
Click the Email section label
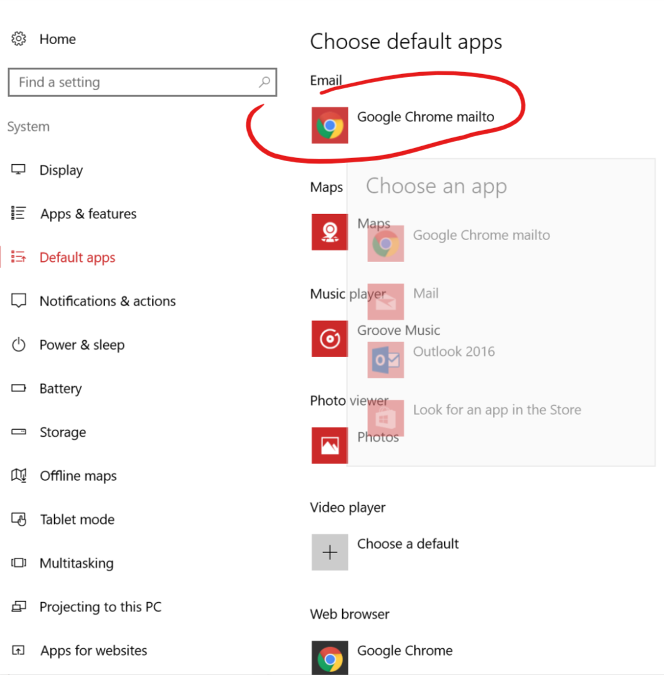pos(326,80)
